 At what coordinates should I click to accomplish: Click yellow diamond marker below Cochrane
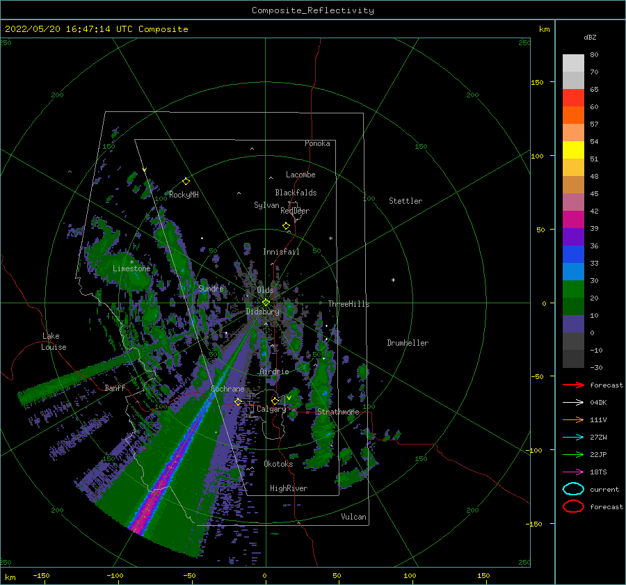[238, 401]
